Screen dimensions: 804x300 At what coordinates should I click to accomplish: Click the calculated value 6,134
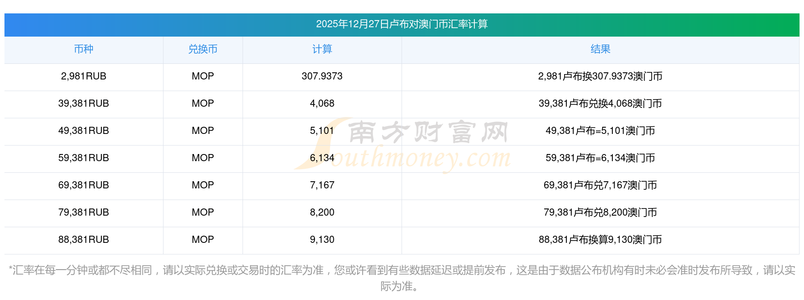point(322,158)
